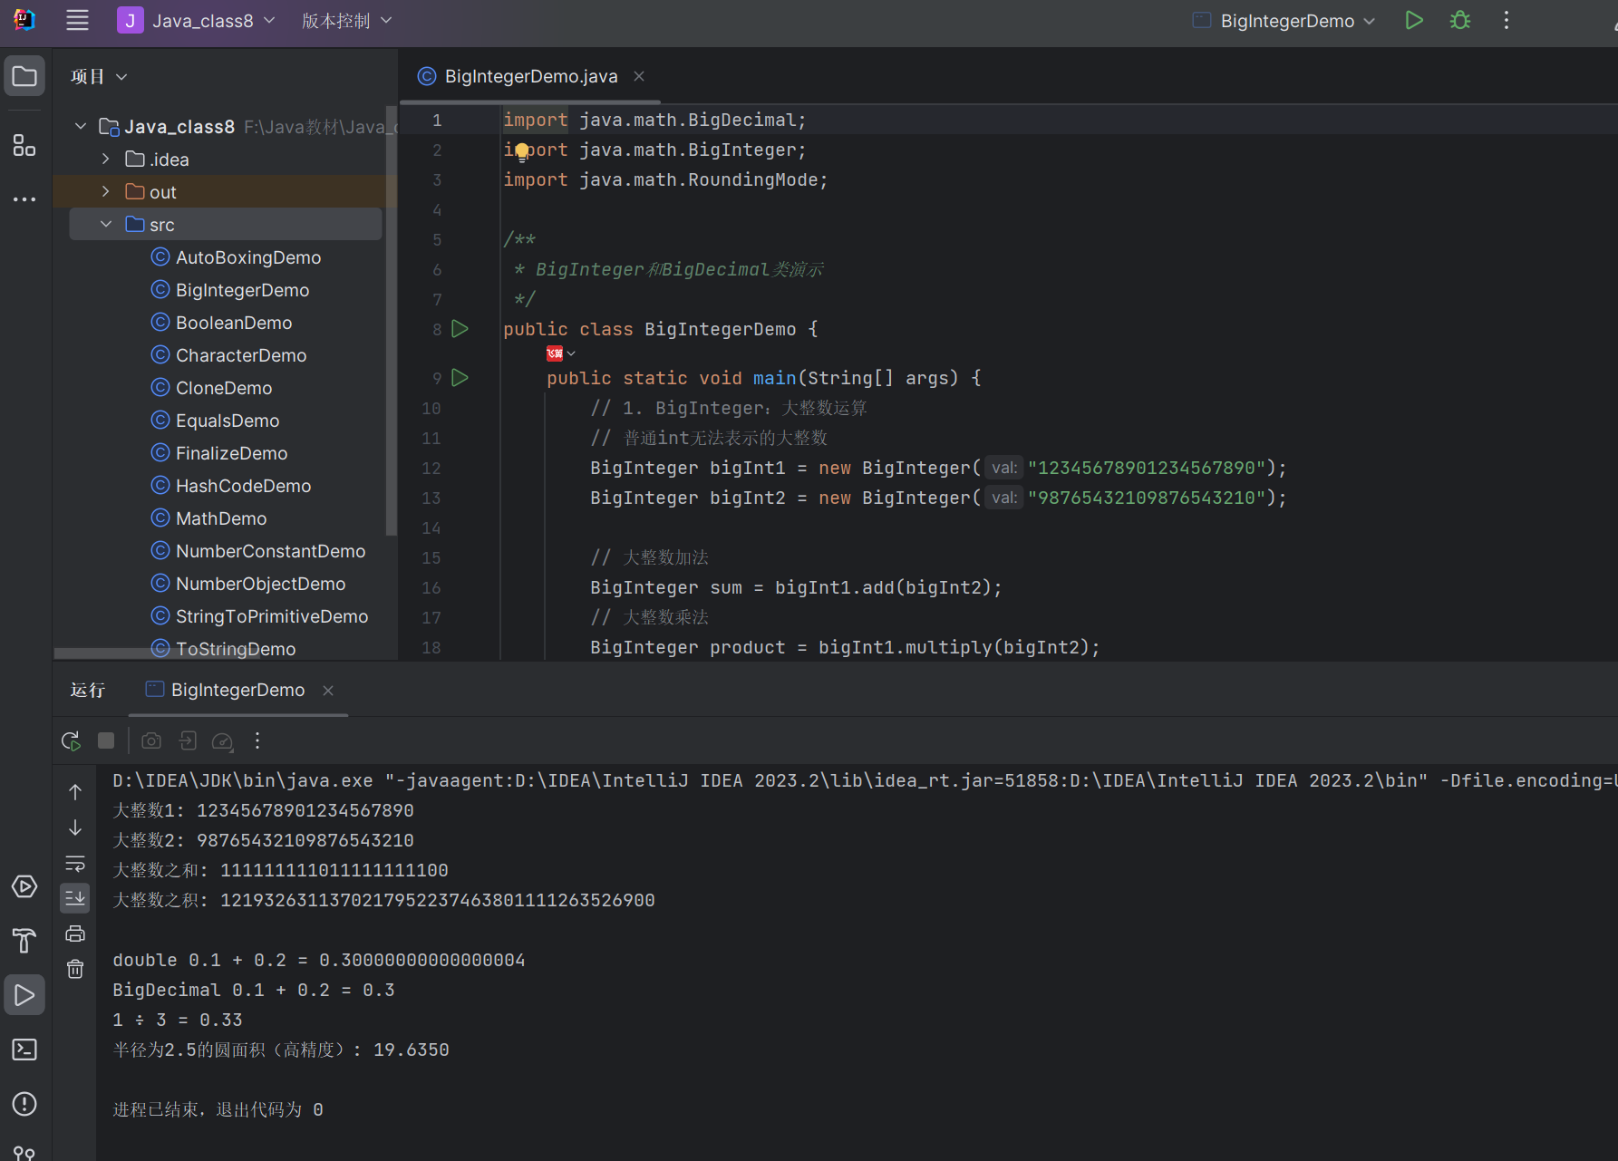Open the 版本控制 menu
The image size is (1618, 1161).
[346, 21]
